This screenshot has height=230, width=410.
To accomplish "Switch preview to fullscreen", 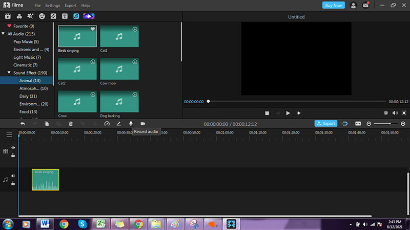I will tap(404, 113).
